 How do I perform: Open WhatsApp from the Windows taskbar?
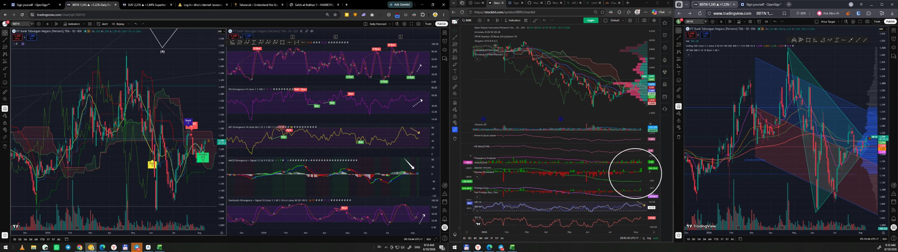(x=56, y=247)
